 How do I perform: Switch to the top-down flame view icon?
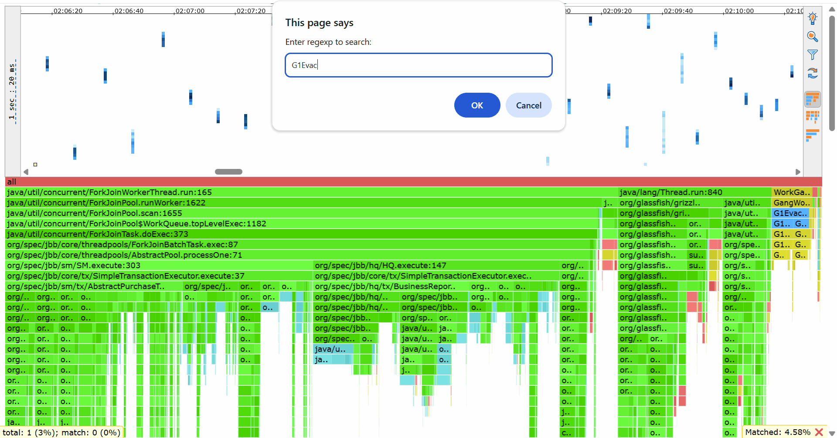(812, 99)
